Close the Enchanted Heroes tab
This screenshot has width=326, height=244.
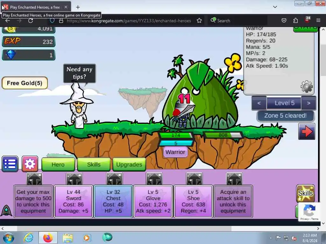pos(66,7)
